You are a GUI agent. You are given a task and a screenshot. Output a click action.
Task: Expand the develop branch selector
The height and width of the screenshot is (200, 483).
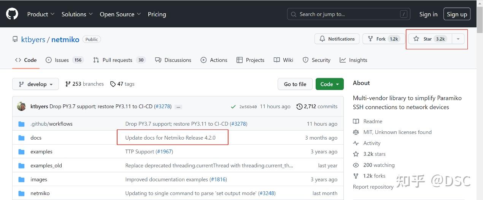point(36,84)
